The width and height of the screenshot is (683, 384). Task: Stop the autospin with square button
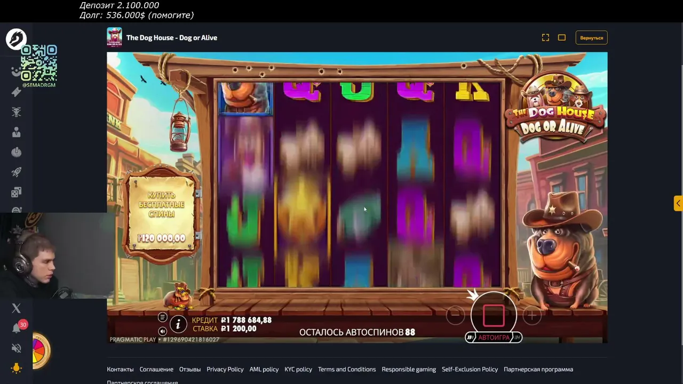pos(494,316)
